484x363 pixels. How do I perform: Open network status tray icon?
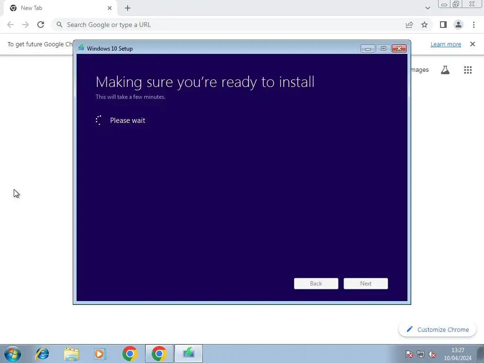(x=420, y=354)
